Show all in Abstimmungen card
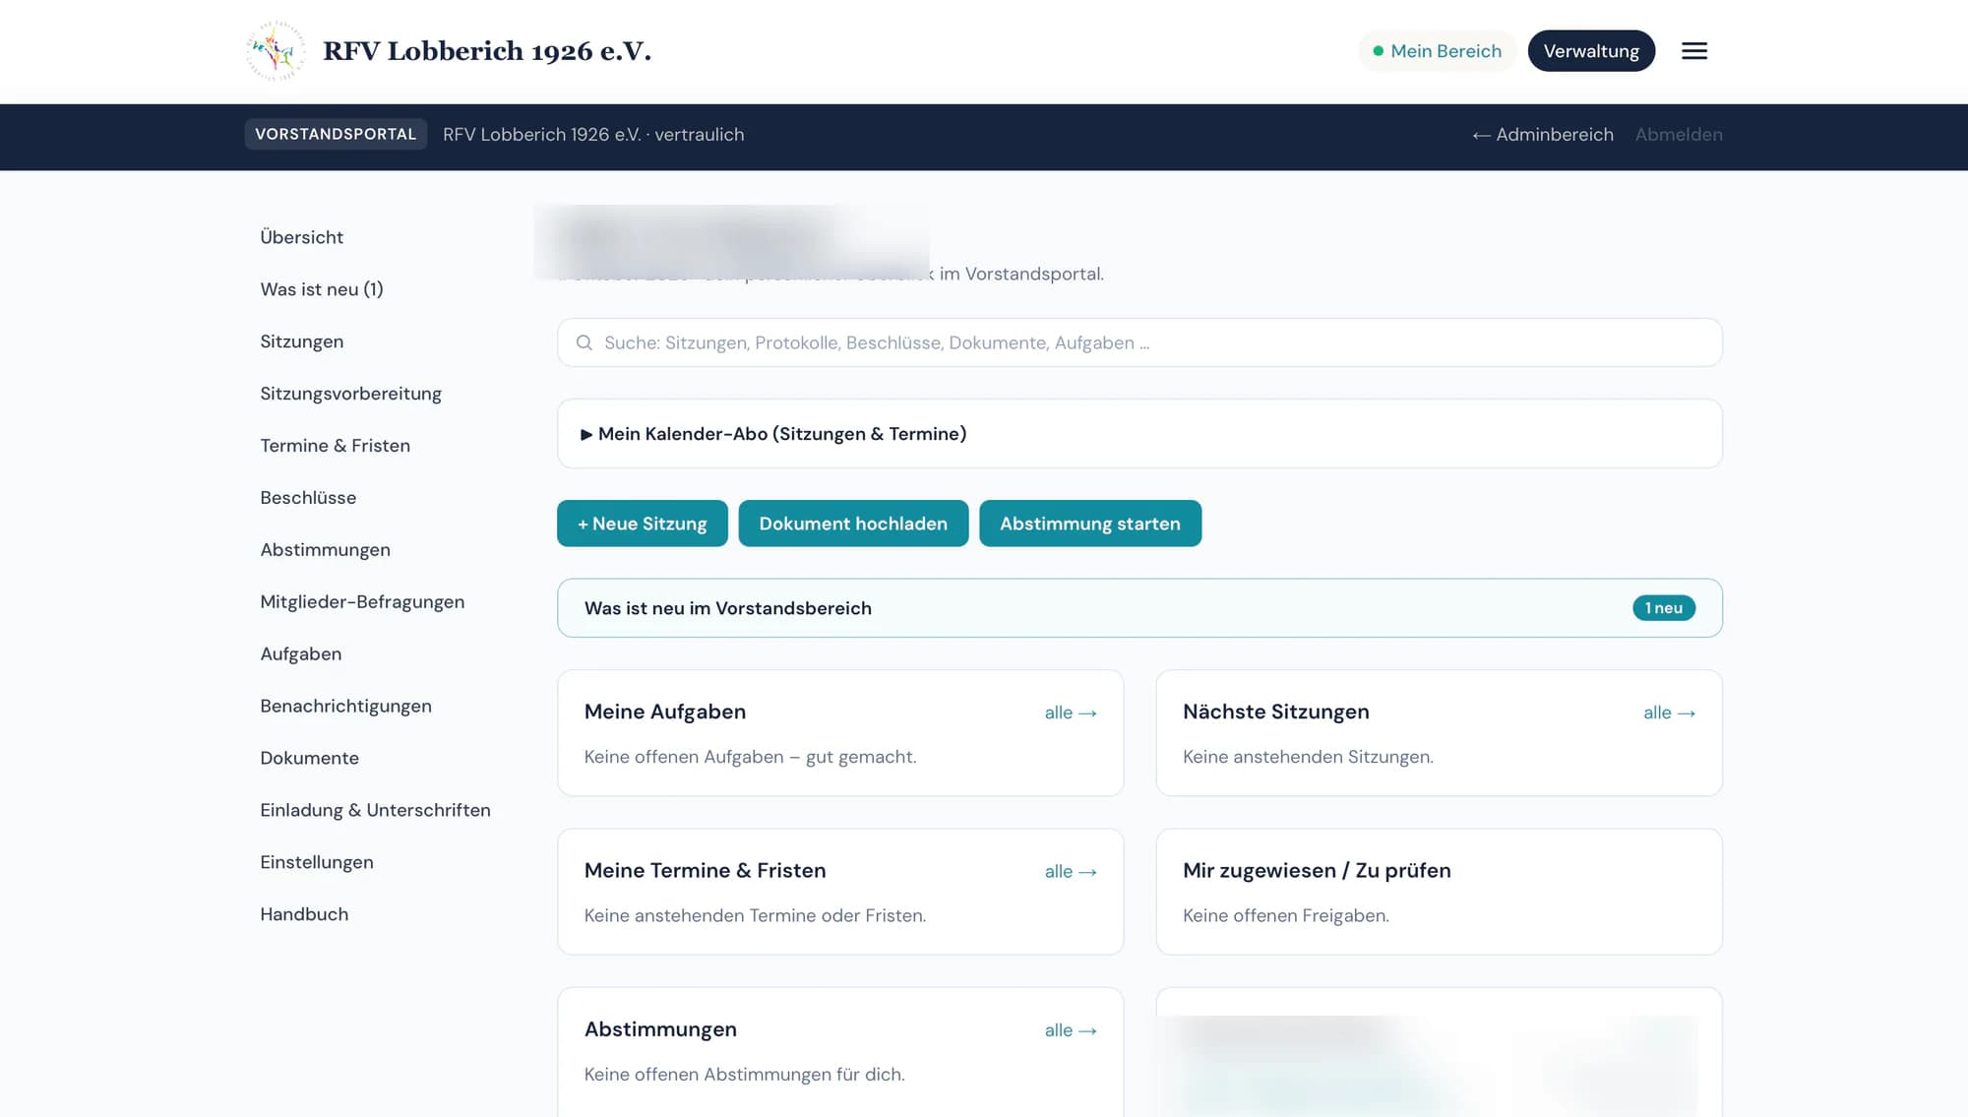The height and width of the screenshot is (1117, 1968). [x=1071, y=1030]
